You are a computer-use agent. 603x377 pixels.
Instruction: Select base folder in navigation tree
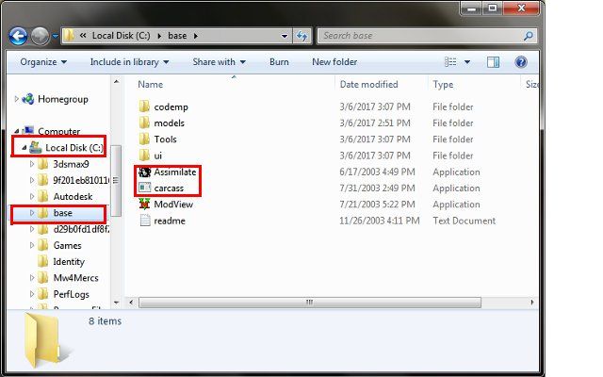click(x=62, y=213)
